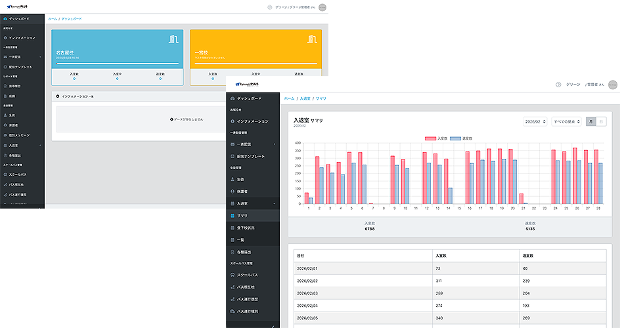The width and height of the screenshot is (620, 328).
Task: Open バス運行履歴 in the front window sidebar
Action: [x=247, y=299]
